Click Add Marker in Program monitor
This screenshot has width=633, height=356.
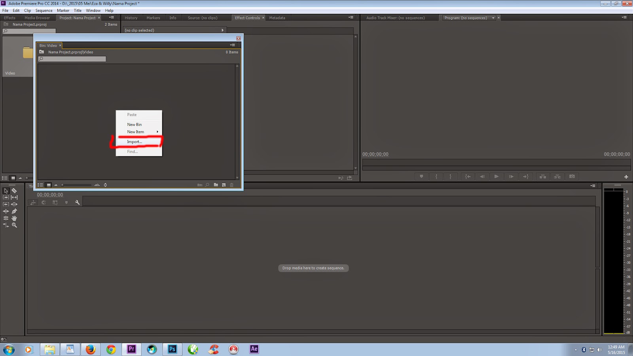[x=421, y=176]
